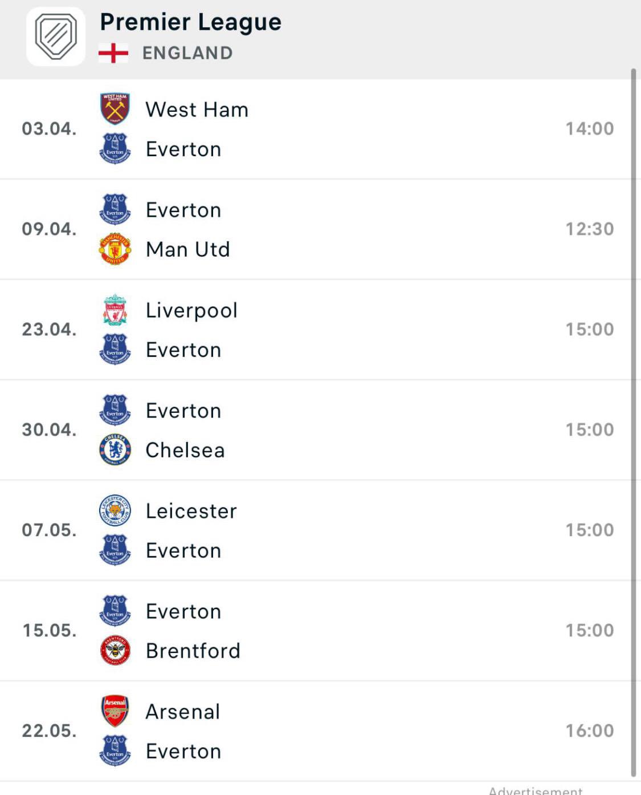The height and width of the screenshot is (795, 641).
Task: Click the Premier League shield logo
Action: click(x=56, y=36)
